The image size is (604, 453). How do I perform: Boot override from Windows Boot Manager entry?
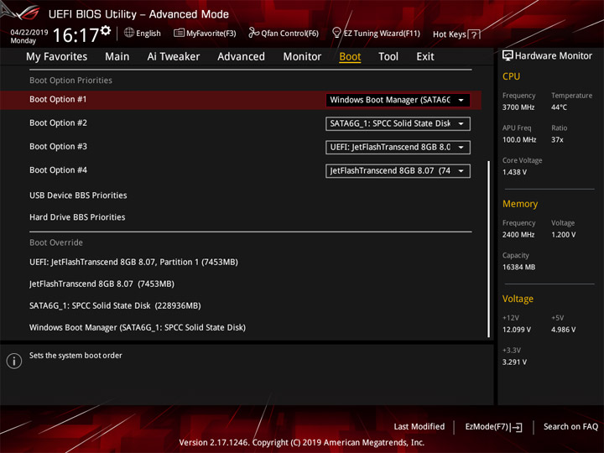click(138, 327)
